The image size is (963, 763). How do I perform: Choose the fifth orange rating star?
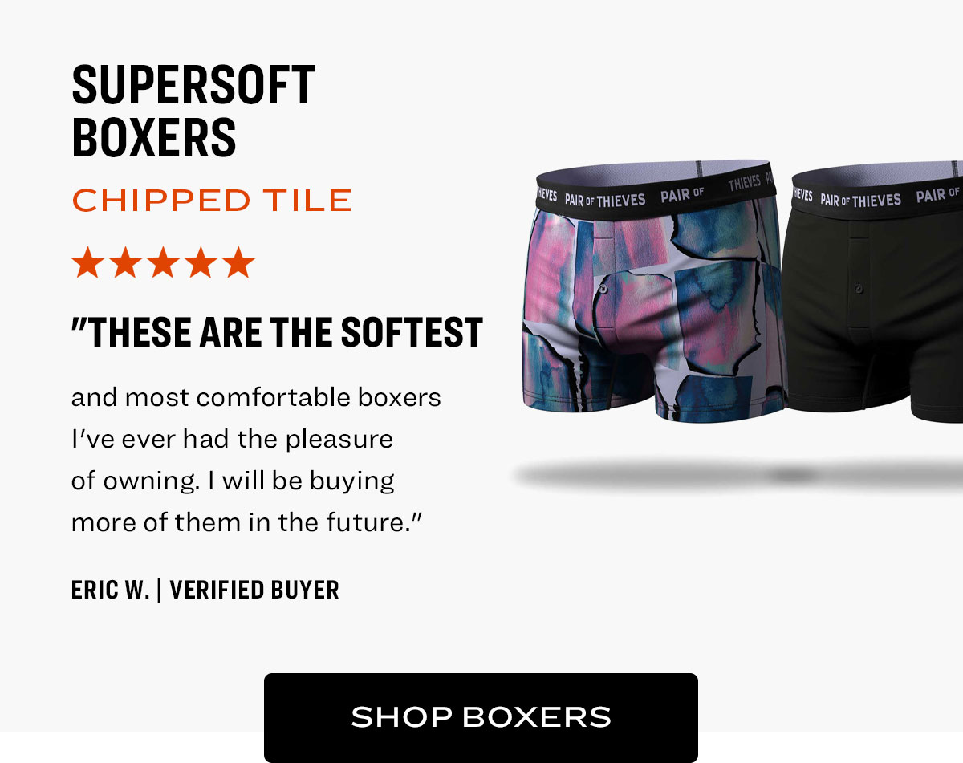click(238, 262)
